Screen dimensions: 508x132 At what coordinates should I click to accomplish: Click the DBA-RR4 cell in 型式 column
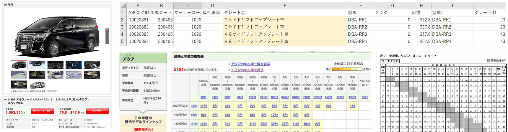click(x=357, y=42)
